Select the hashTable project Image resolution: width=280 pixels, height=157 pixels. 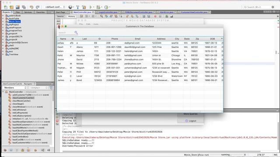[x=14, y=18]
